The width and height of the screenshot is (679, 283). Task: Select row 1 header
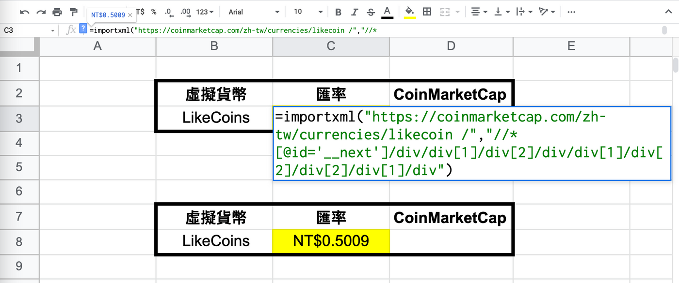coord(19,68)
